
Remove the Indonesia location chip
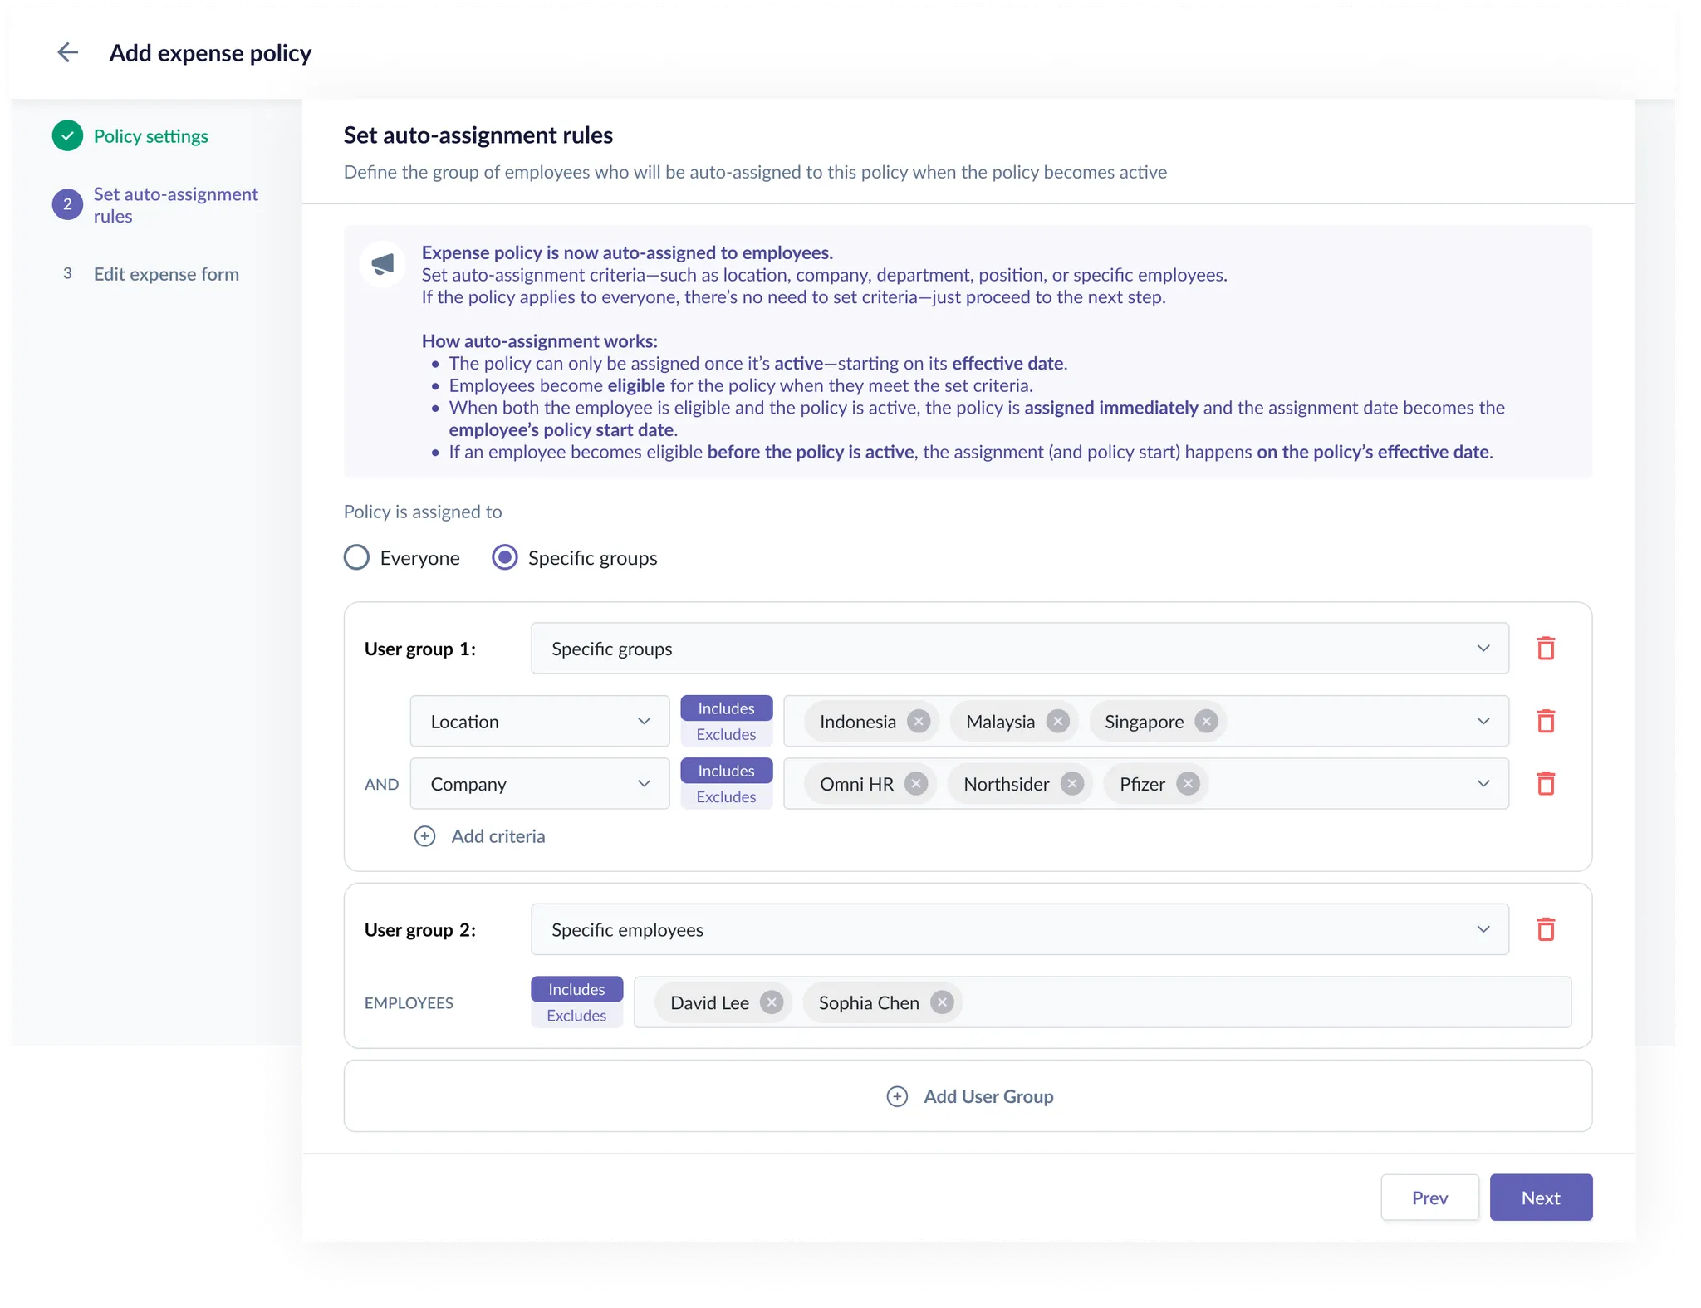coord(918,721)
